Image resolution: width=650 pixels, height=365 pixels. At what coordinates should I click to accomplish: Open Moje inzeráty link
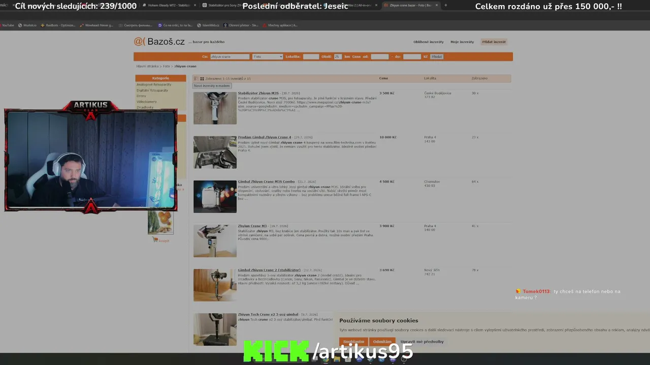pyautogui.click(x=462, y=42)
